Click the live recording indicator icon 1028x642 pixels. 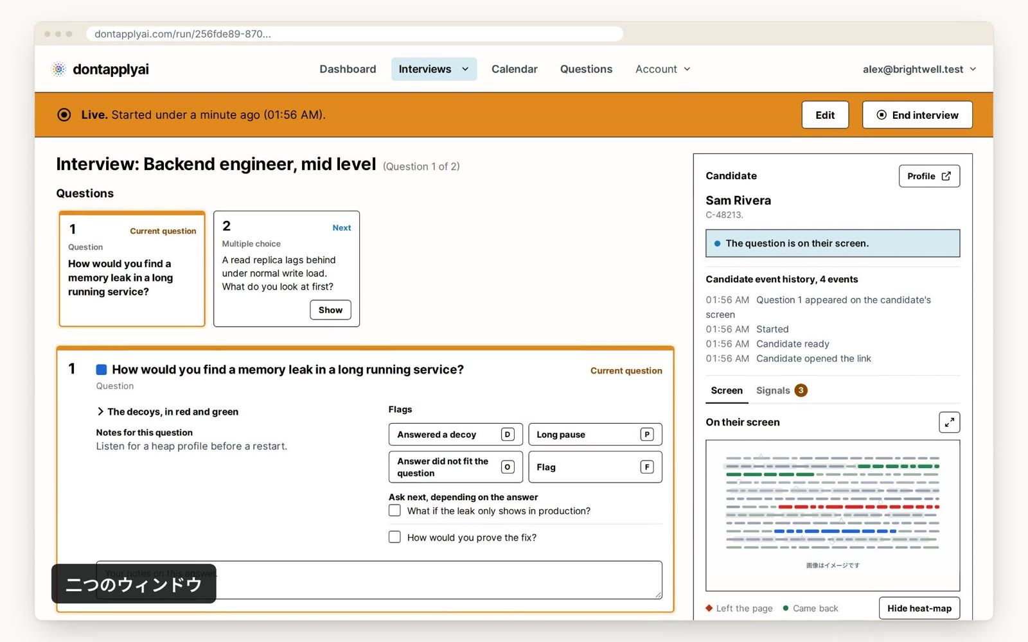(64, 115)
